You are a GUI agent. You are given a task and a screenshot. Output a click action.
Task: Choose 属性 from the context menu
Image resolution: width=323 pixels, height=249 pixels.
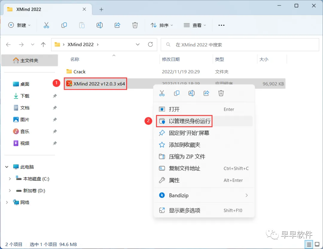[x=204, y=180]
